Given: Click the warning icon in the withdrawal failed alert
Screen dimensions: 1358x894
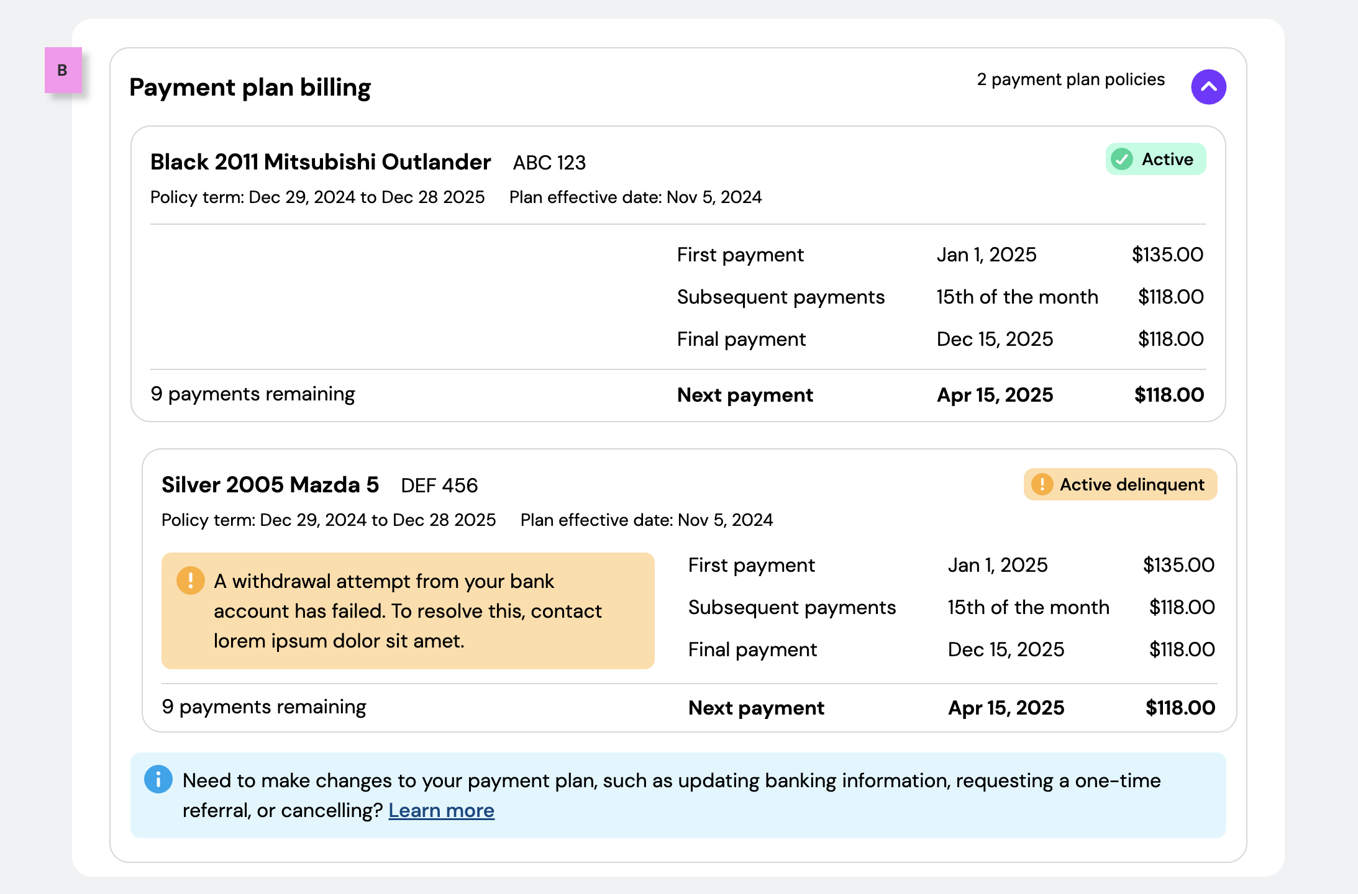Looking at the screenshot, I should 190,580.
